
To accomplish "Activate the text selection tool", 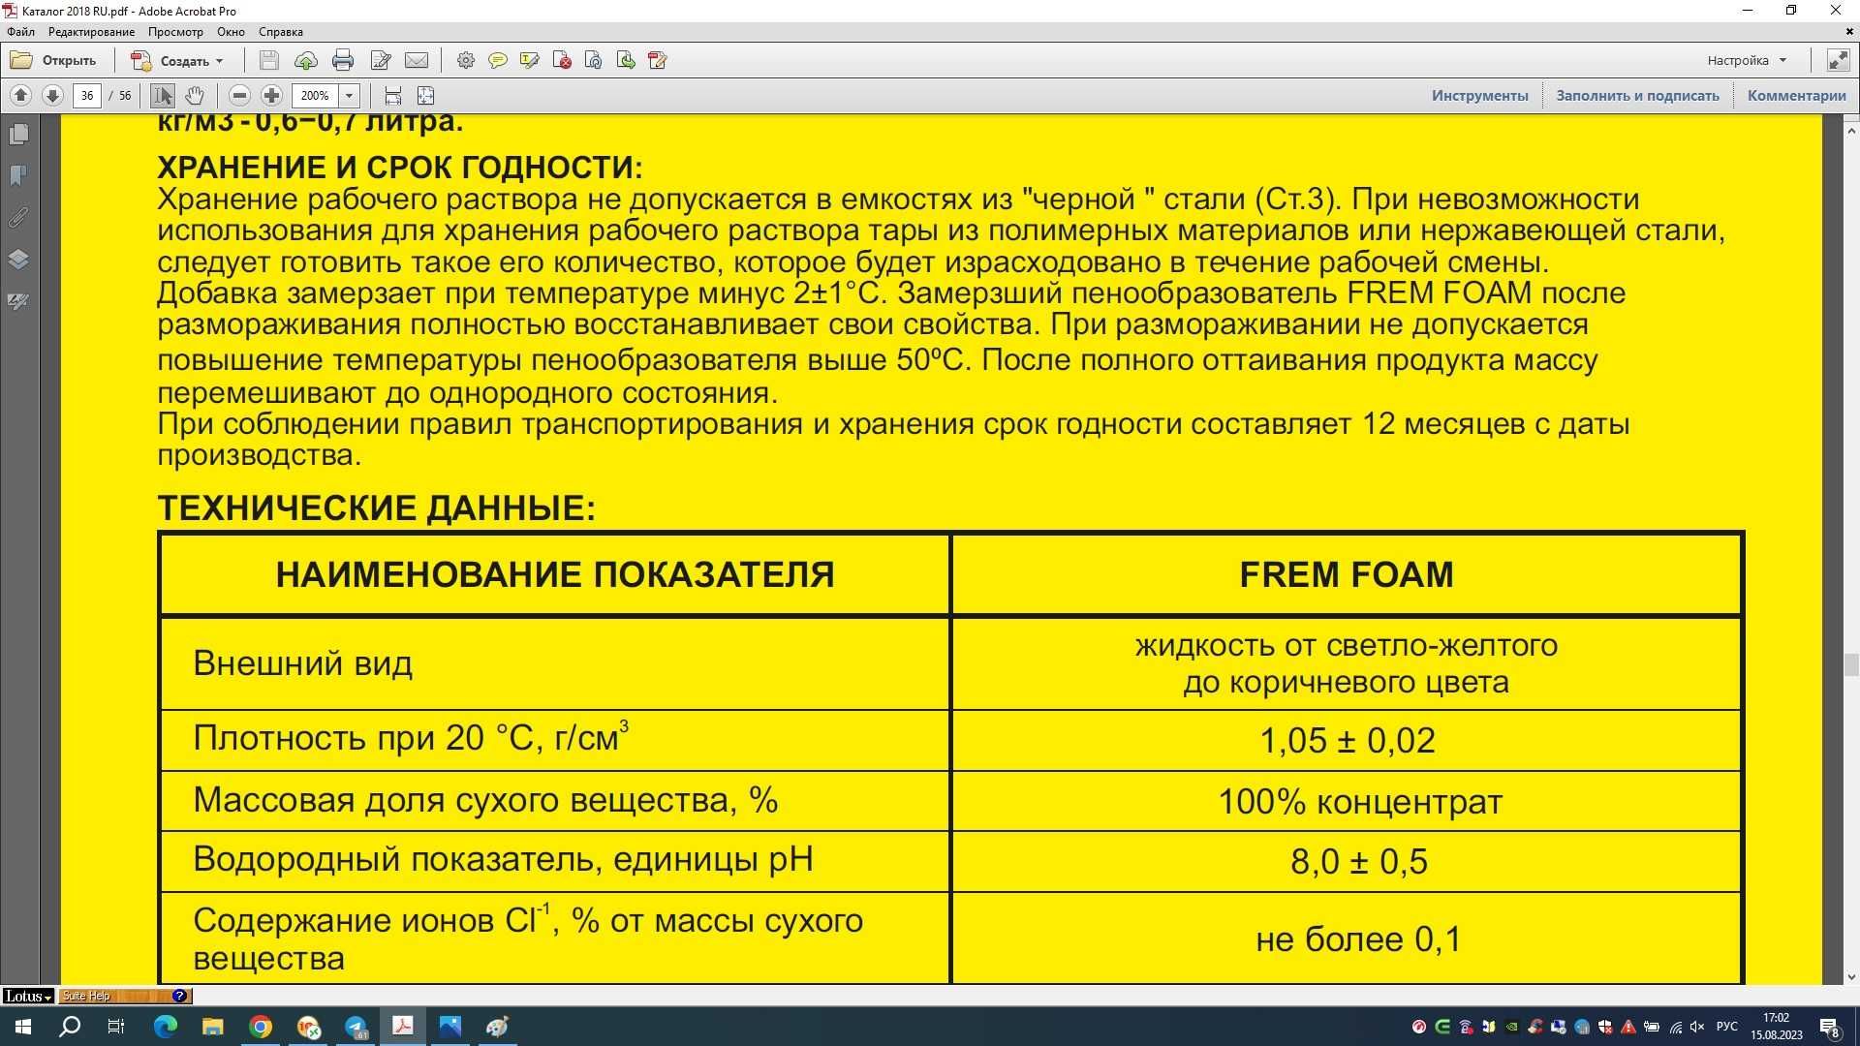I will [163, 95].
